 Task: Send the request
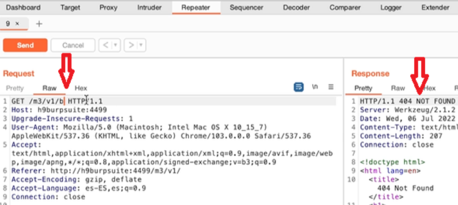(25, 45)
